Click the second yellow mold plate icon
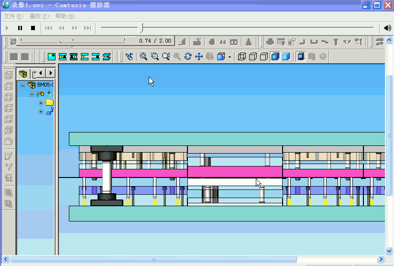This screenshot has width=394, height=266. (63, 56)
